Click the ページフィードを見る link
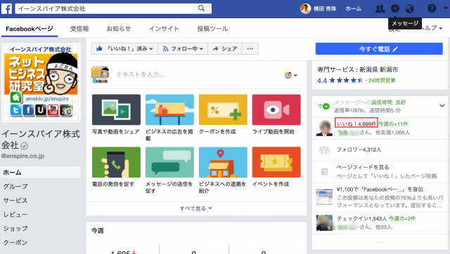Image resolution: width=450 pixels, height=254 pixels. tap(363, 167)
